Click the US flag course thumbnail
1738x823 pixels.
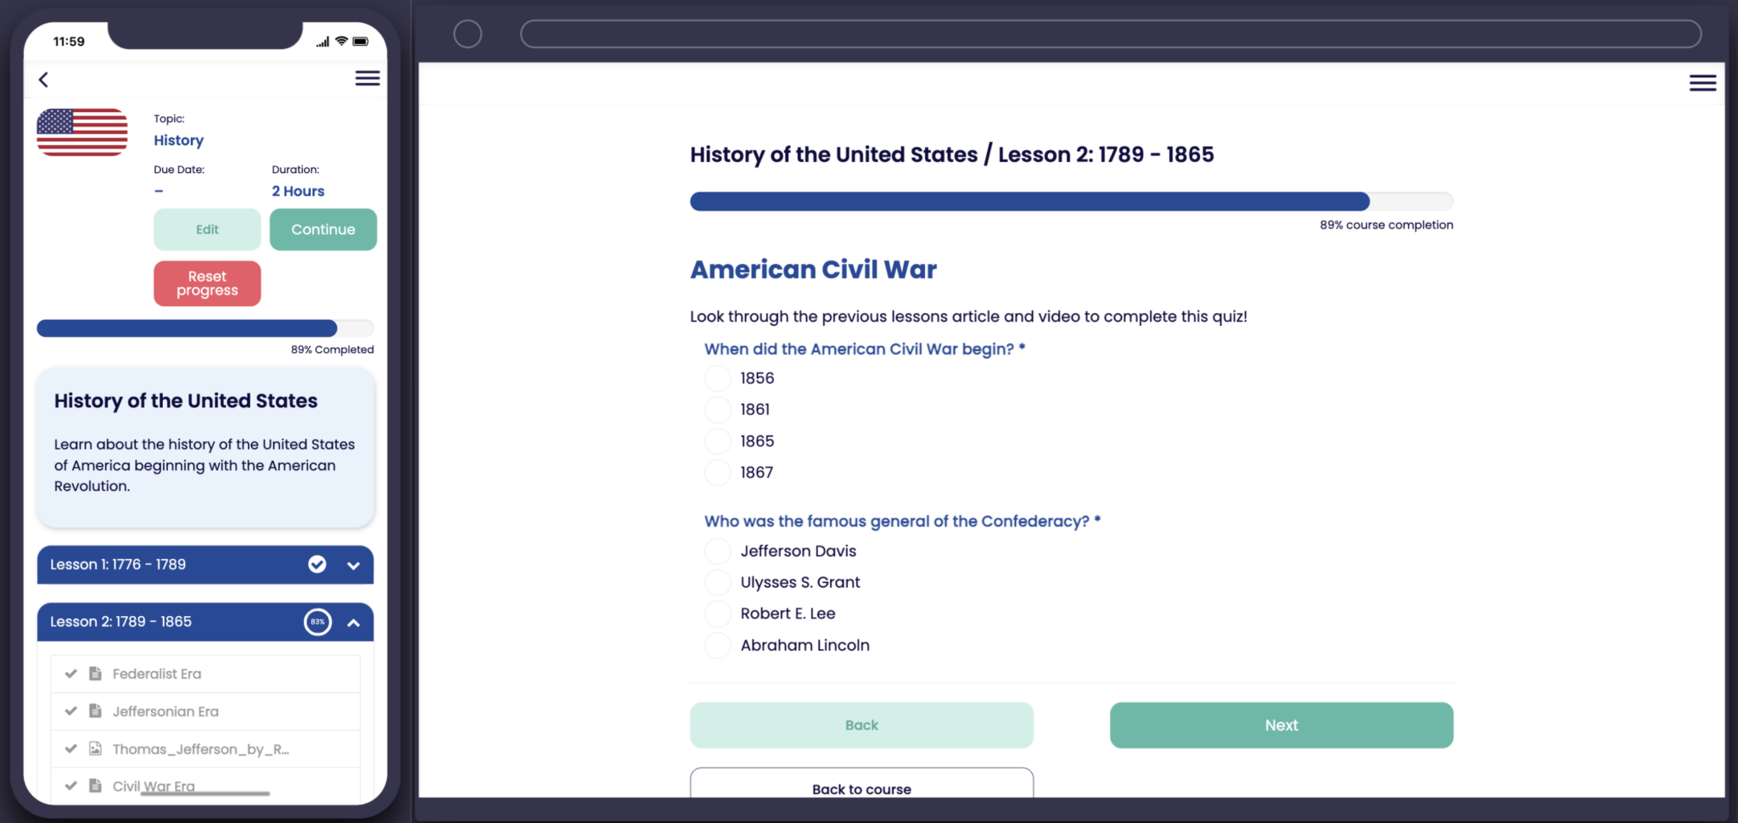(82, 132)
